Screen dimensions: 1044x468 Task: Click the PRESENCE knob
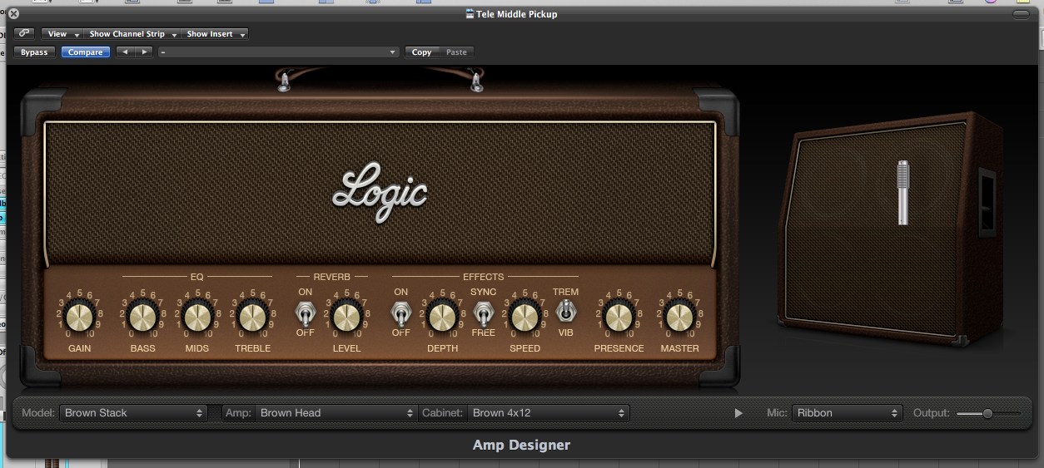(619, 317)
